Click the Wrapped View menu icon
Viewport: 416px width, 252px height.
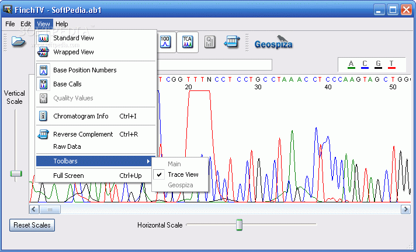(43, 52)
